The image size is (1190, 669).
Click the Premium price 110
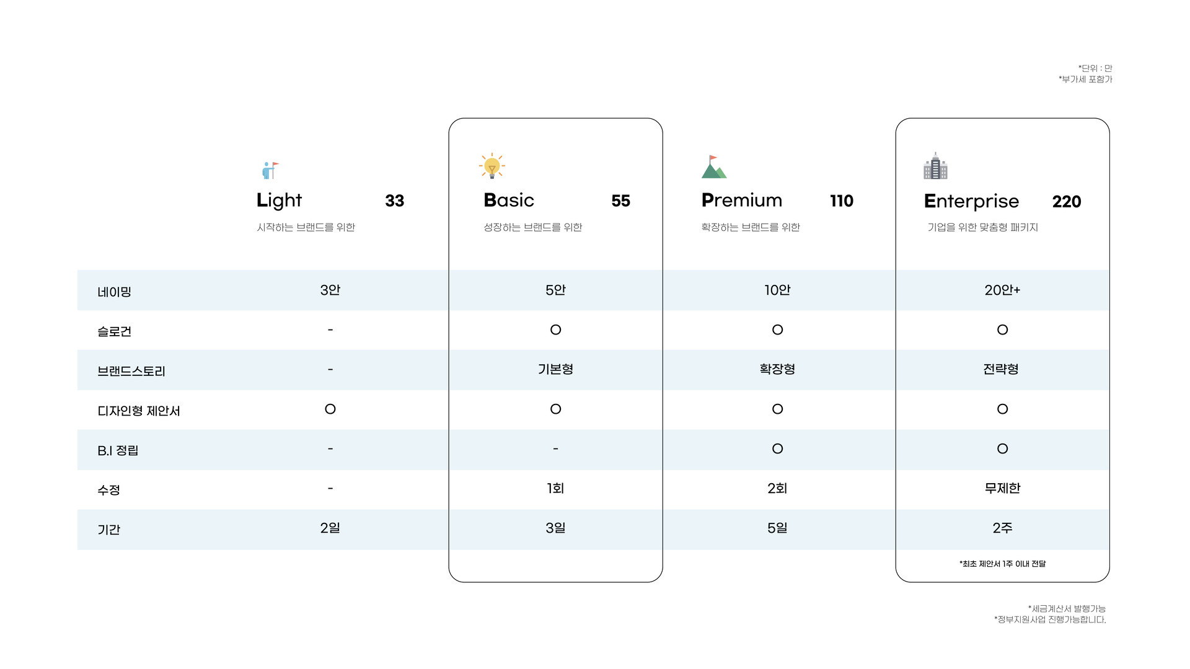coord(842,201)
